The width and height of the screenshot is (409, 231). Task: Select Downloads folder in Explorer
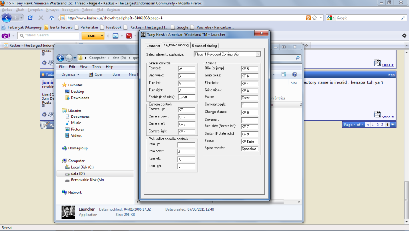pos(80,98)
